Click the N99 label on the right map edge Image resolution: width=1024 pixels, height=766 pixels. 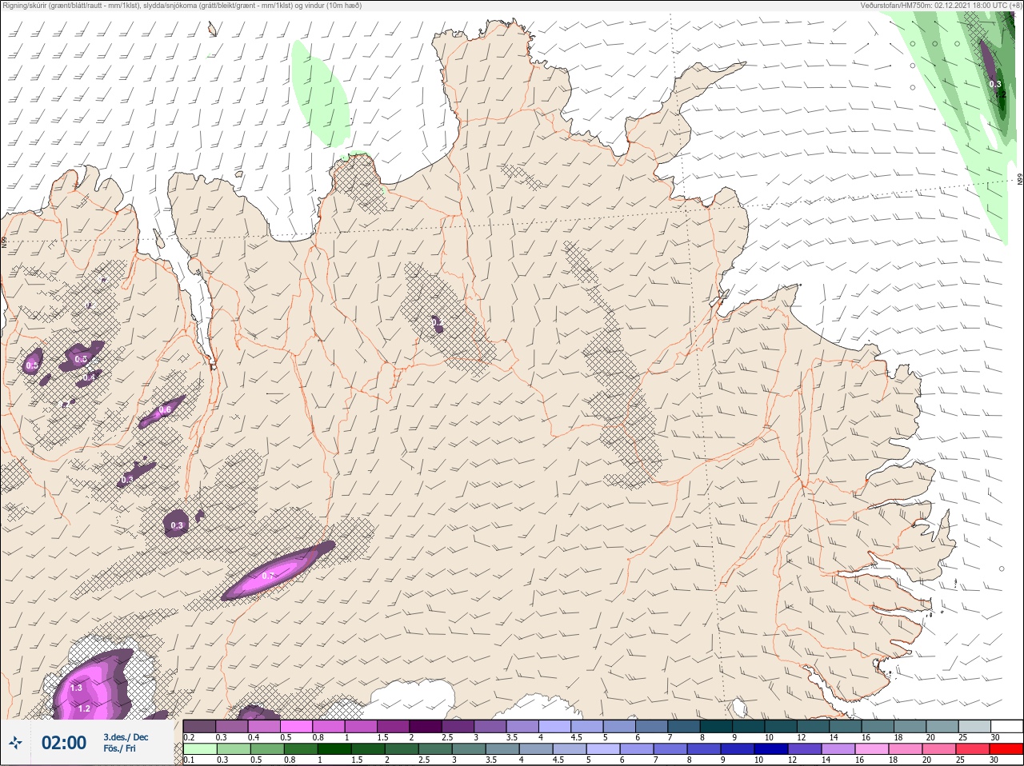click(1020, 181)
